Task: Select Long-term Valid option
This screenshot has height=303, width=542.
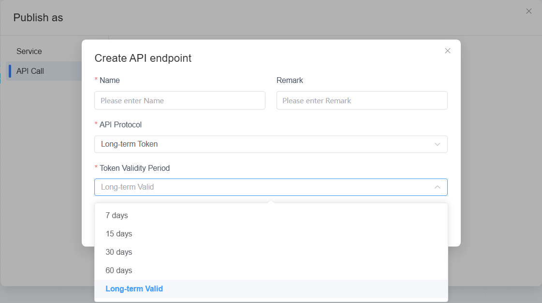Action: tap(271, 289)
